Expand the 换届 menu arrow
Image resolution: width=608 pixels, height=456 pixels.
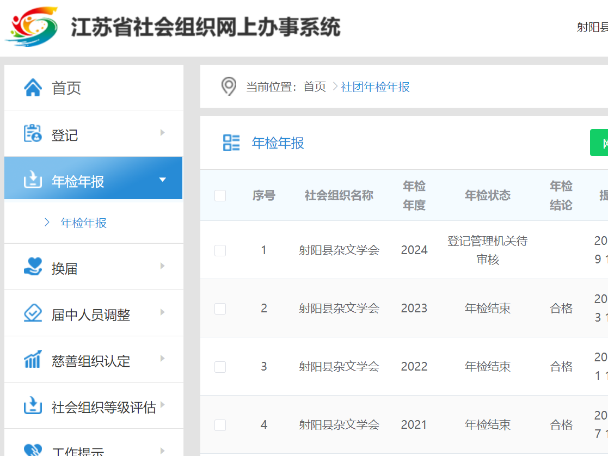pyautogui.click(x=162, y=266)
